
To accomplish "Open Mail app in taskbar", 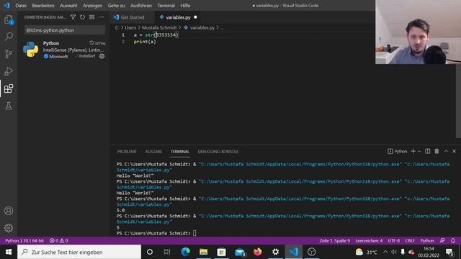I will point(240,252).
